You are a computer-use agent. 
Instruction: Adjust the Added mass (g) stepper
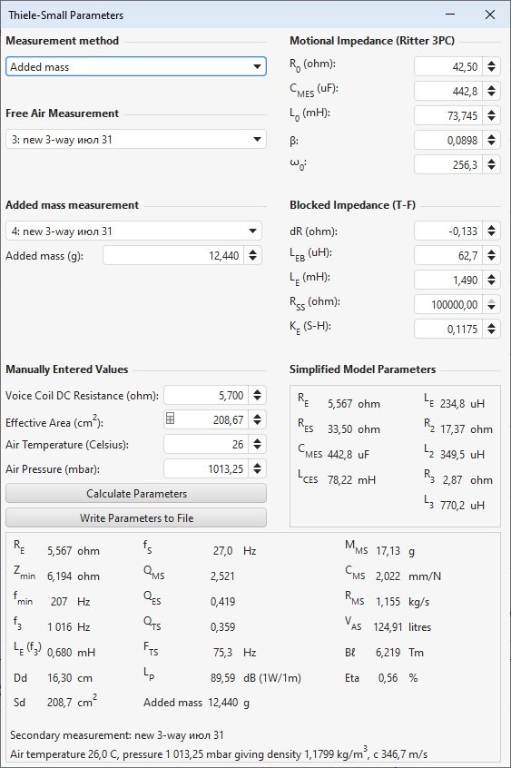(x=253, y=255)
